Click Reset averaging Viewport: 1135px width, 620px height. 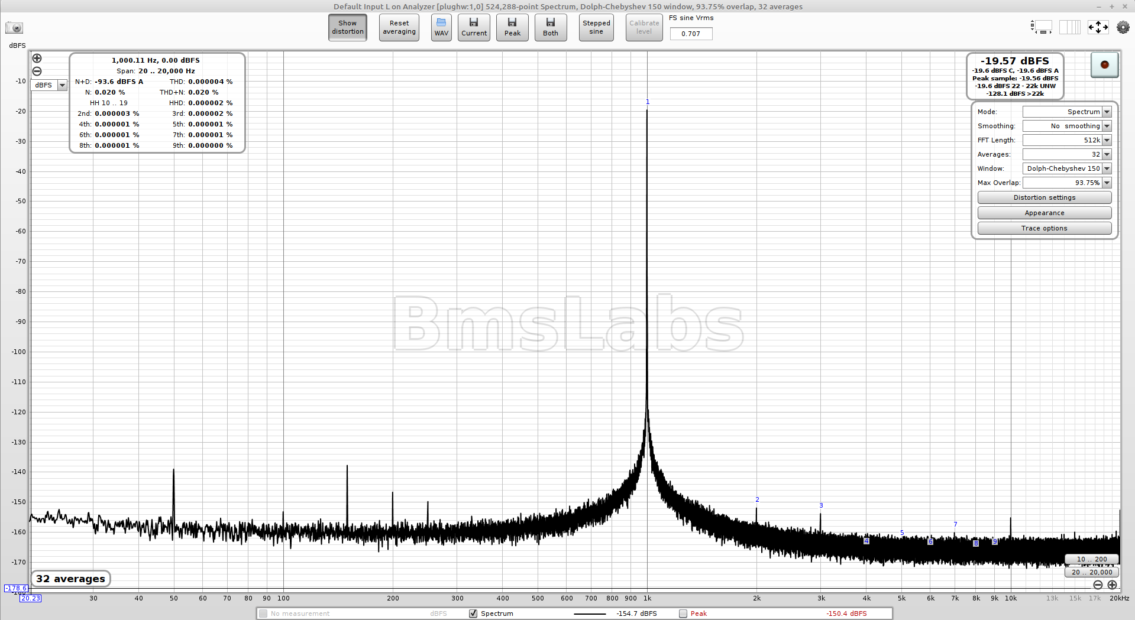coord(399,27)
